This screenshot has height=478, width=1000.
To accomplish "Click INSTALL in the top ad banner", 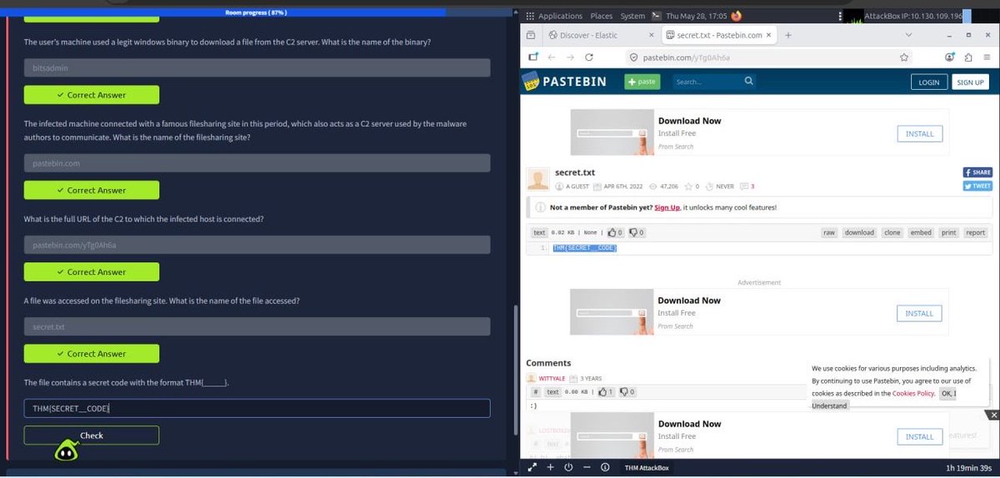I will 919,133.
